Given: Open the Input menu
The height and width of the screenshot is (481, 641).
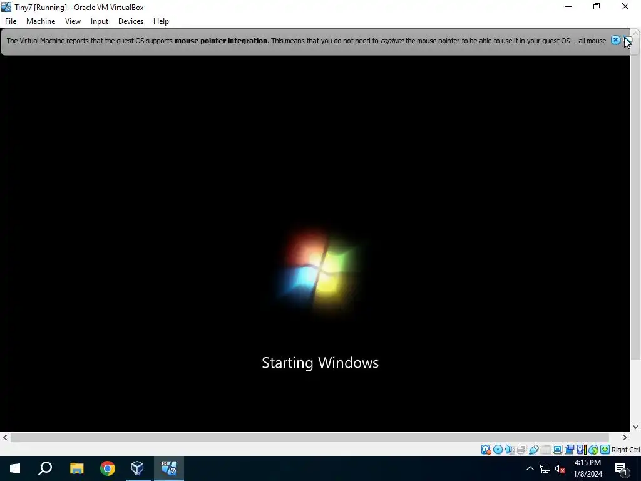Looking at the screenshot, I should point(100,21).
